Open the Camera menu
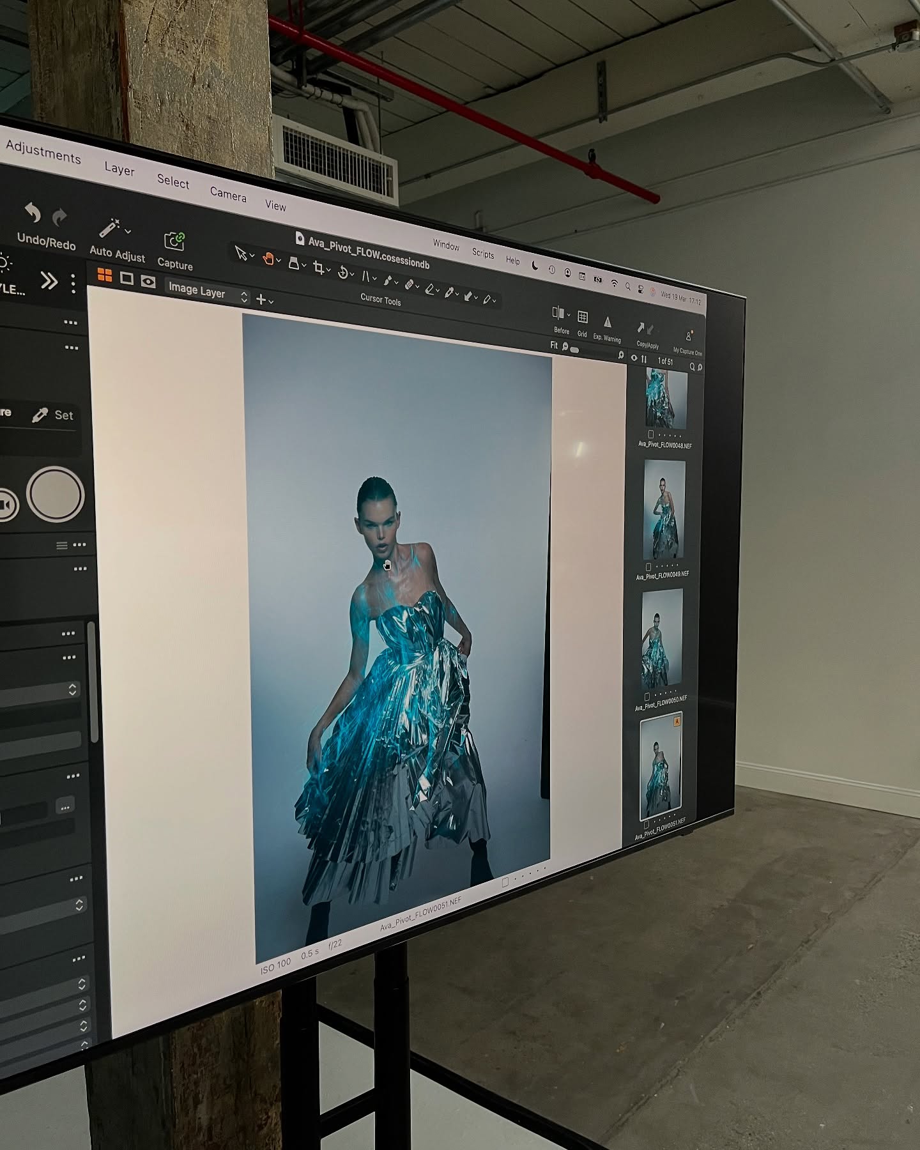The image size is (920, 1150). pyautogui.click(x=228, y=194)
